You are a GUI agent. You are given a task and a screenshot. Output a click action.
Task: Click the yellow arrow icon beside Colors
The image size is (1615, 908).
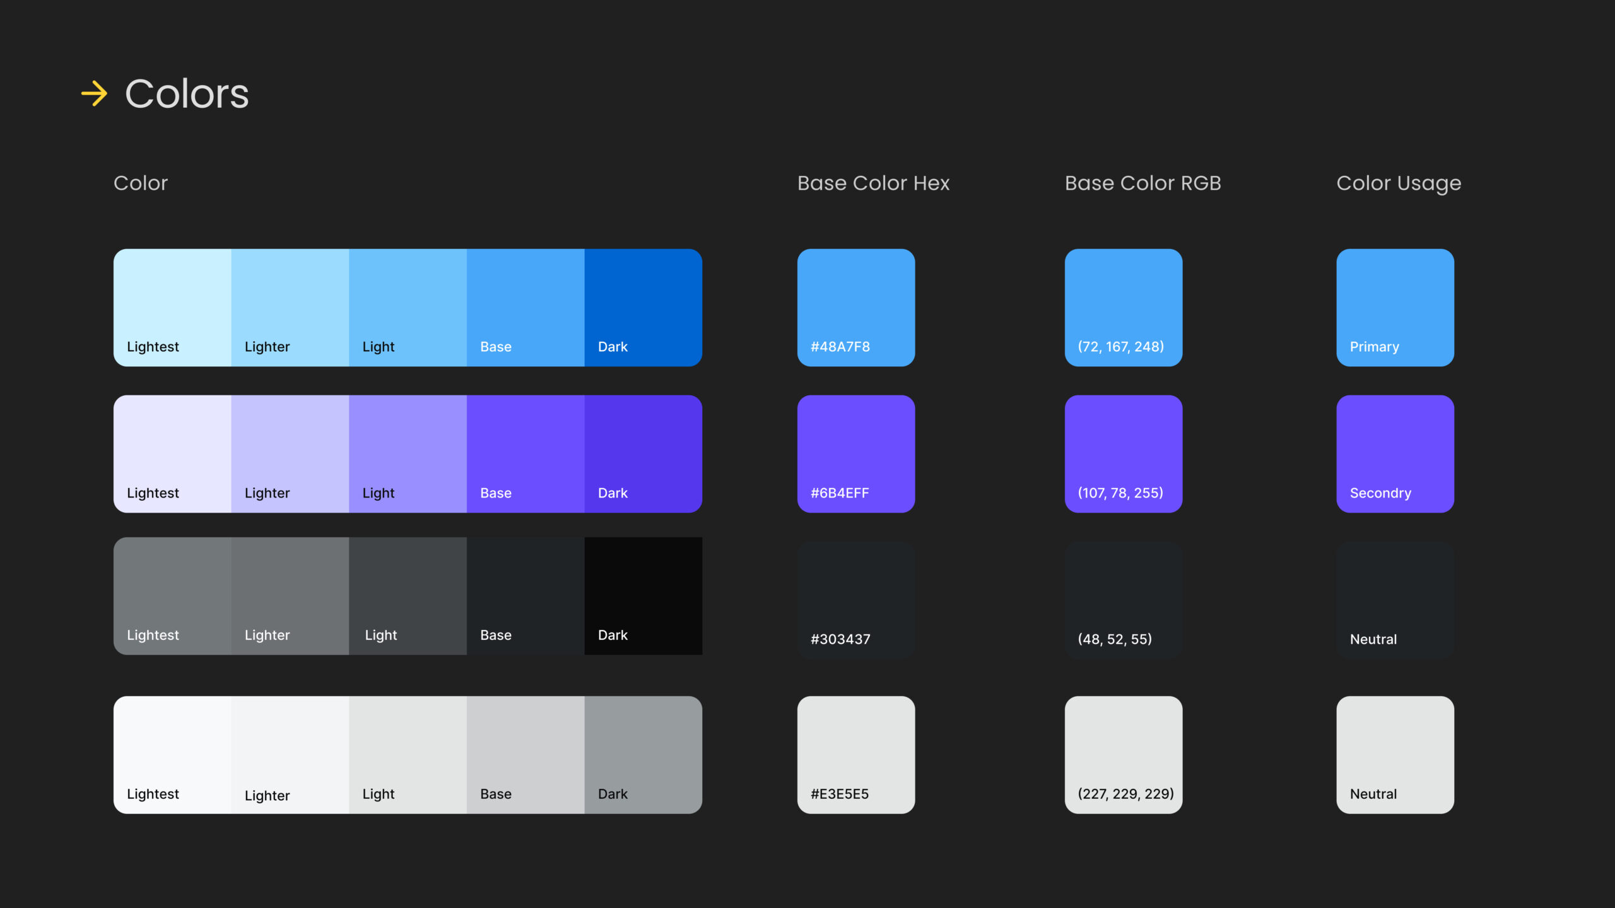click(95, 93)
